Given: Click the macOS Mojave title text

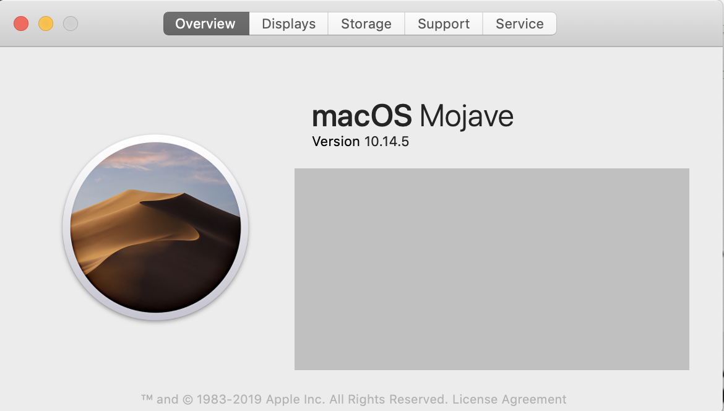Looking at the screenshot, I should [412, 116].
